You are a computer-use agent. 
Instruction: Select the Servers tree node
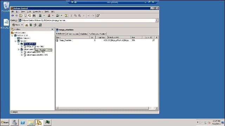[x=23, y=41]
